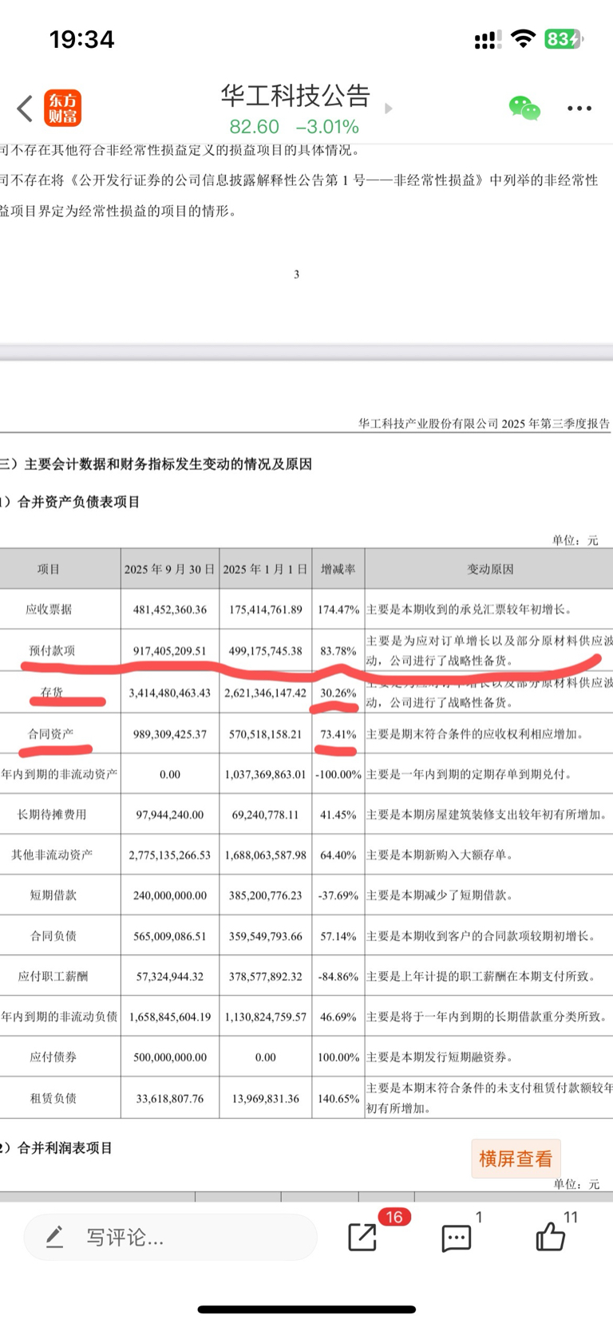
Task: Tap the page header 华工科技产业股份有限公司2025年第三季度报告
Action: click(x=484, y=424)
